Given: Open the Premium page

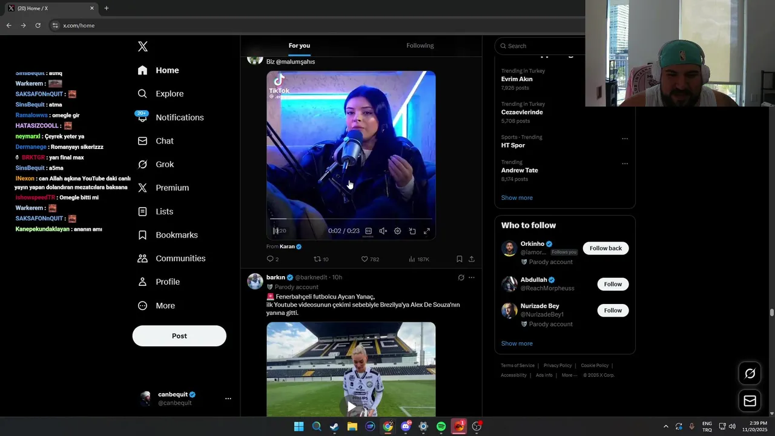Looking at the screenshot, I should coord(163,188).
